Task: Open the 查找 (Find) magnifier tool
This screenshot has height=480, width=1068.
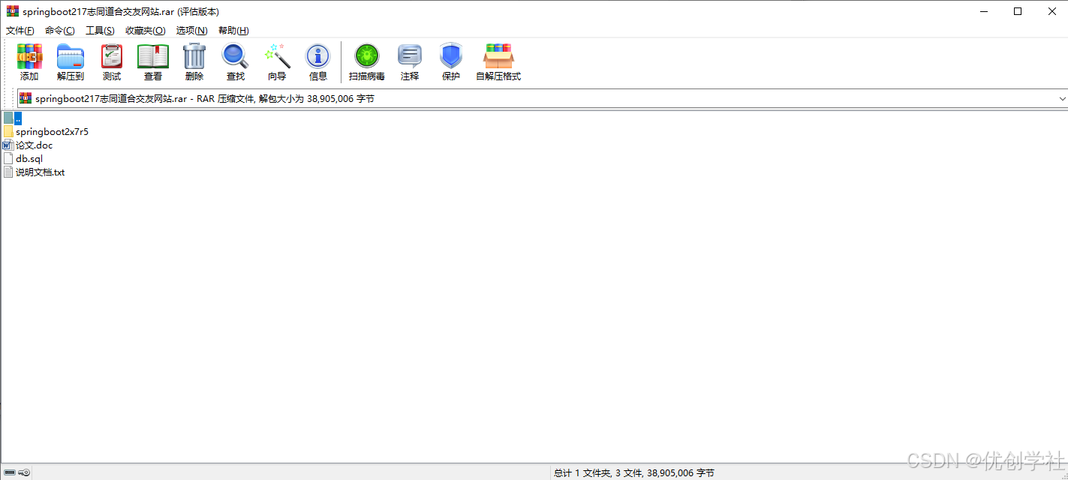Action: pyautogui.click(x=236, y=57)
